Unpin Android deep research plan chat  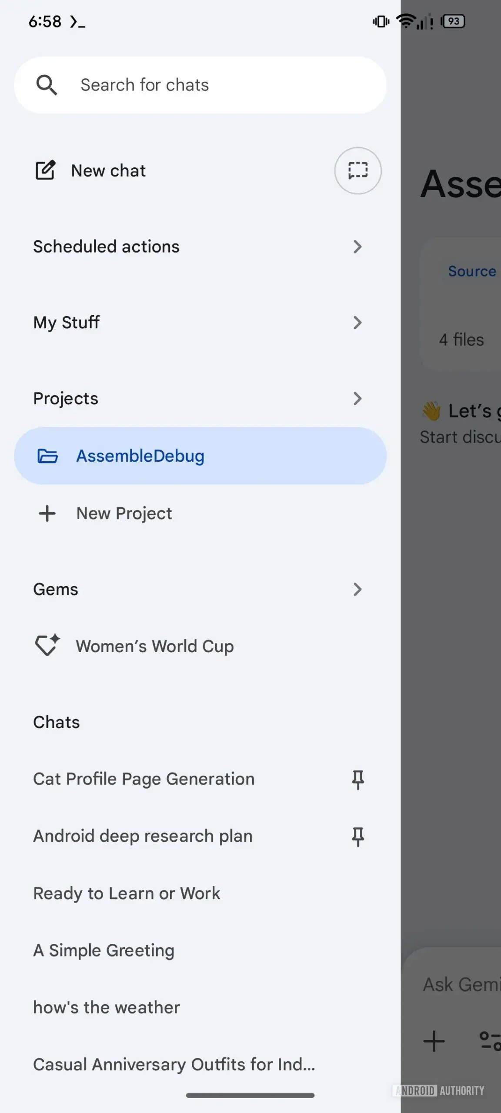tap(357, 836)
